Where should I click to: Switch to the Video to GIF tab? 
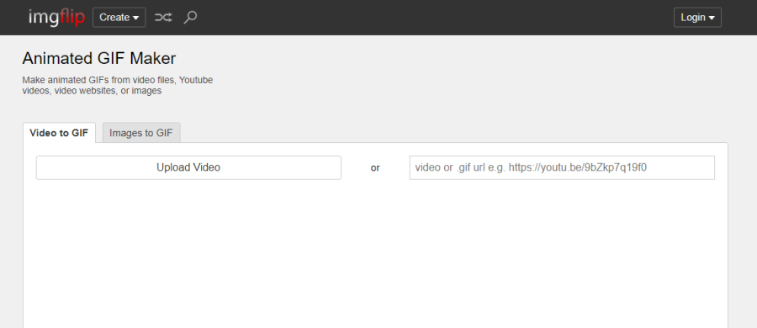(59, 133)
